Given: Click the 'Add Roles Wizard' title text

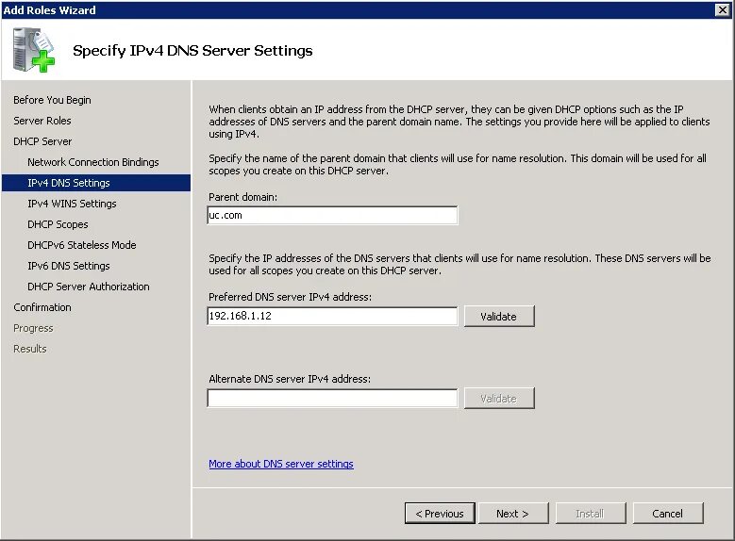Looking at the screenshot, I should (x=49, y=9).
